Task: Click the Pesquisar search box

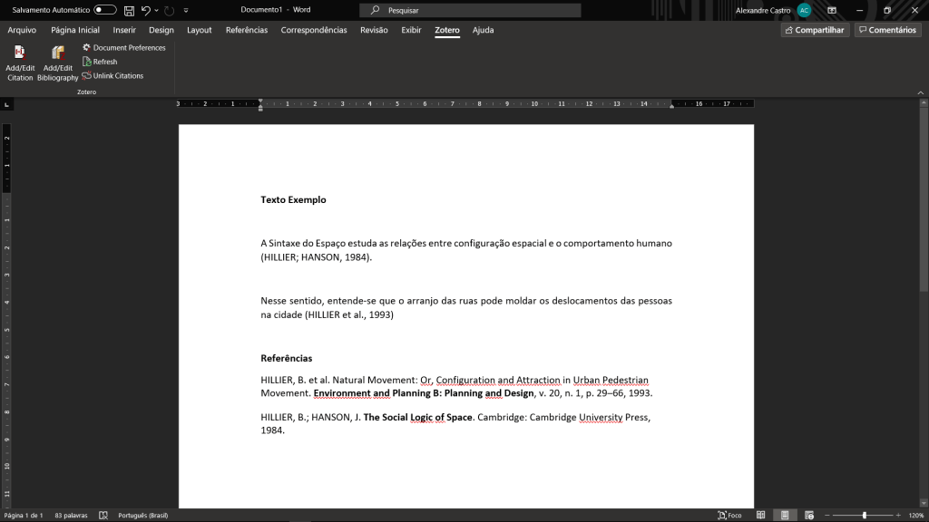Action: tap(470, 10)
